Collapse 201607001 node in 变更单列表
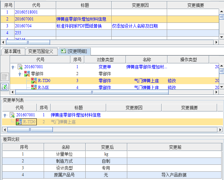Image resolution: width=224 pixels, height=180 pixels. pyautogui.click(x=5, y=115)
